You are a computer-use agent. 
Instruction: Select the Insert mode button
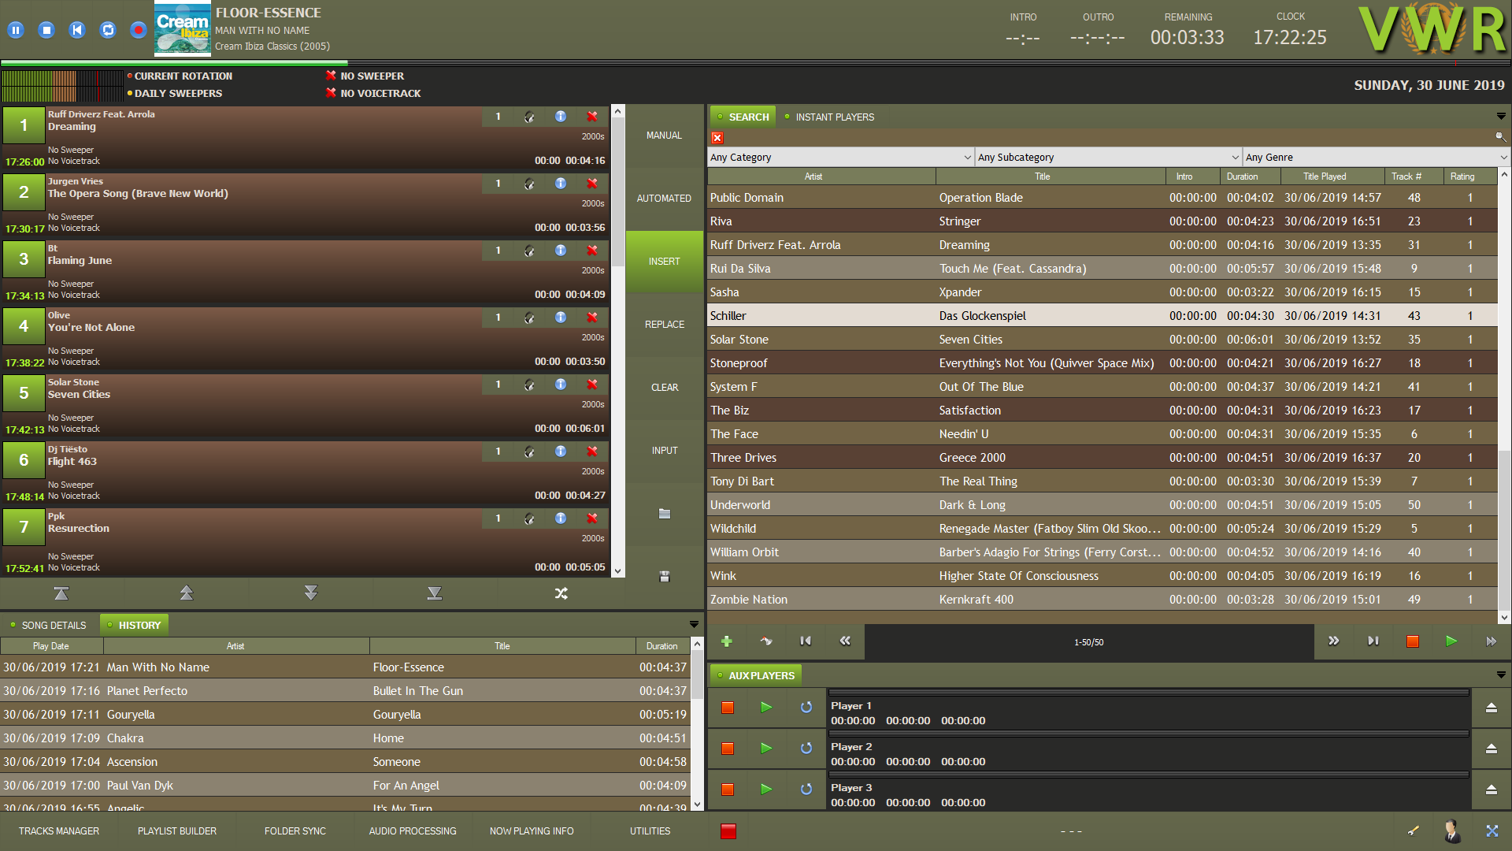[665, 262]
